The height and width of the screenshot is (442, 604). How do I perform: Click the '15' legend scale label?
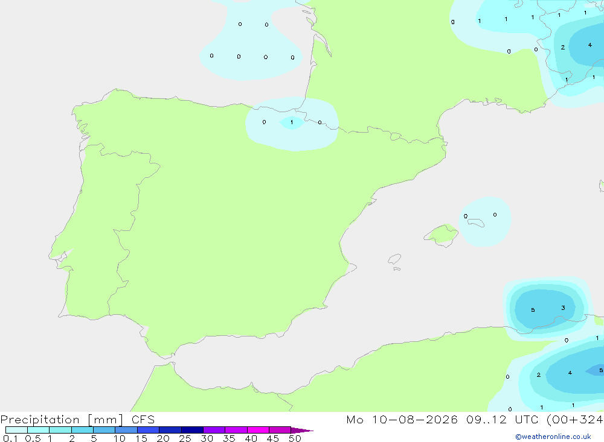(x=141, y=438)
